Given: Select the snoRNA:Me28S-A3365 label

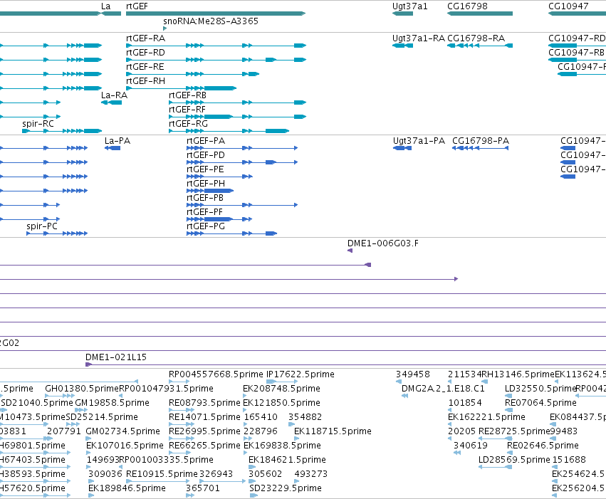Looking at the screenshot, I should (211, 21).
